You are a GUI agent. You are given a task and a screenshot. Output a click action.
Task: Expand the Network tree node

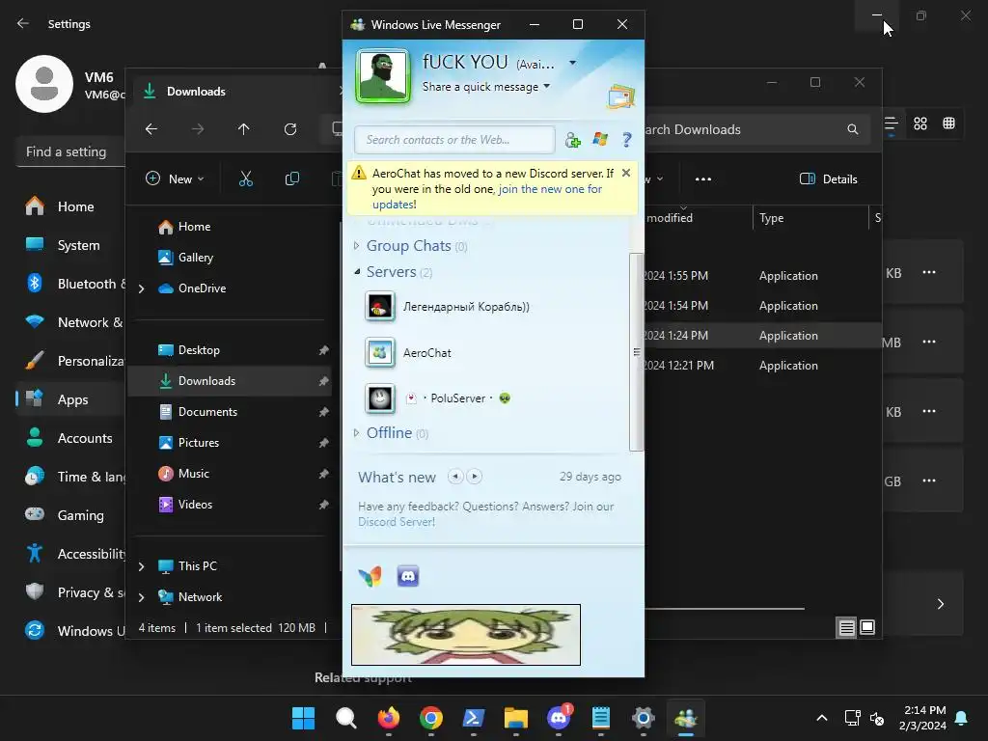pos(141,597)
